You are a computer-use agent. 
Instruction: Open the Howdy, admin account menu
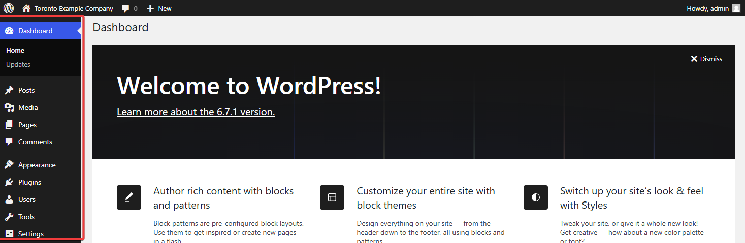coord(707,8)
